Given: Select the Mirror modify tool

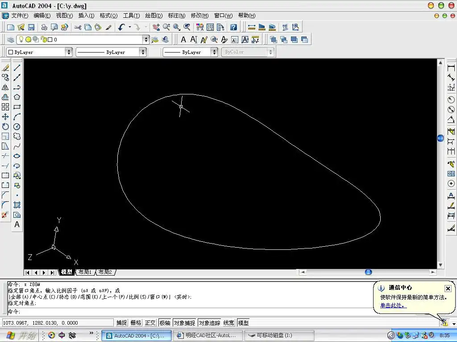Looking at the screenshot, I should tap(5, 87).
